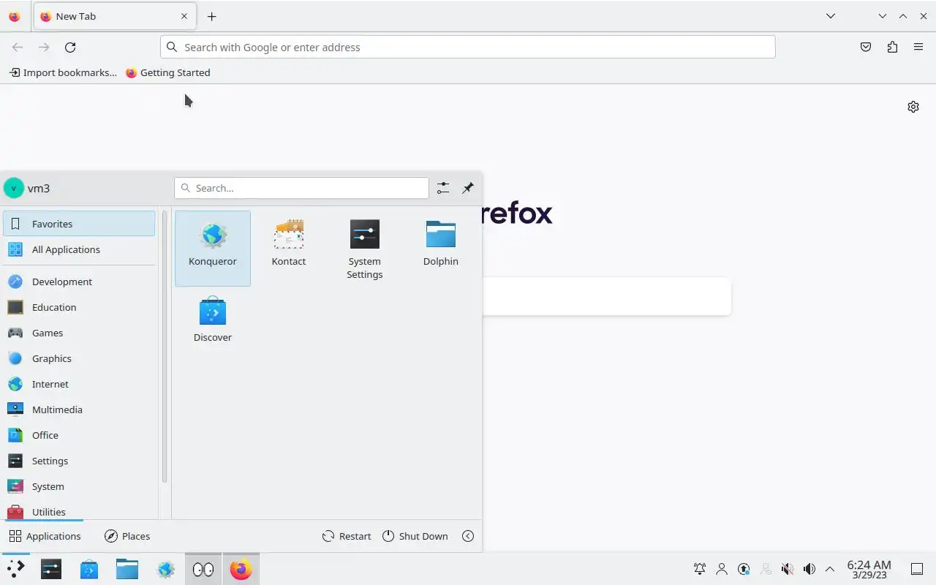This screenshot has width=936, height=585.
Task: Click the Restart button
Action: (347, 536)
